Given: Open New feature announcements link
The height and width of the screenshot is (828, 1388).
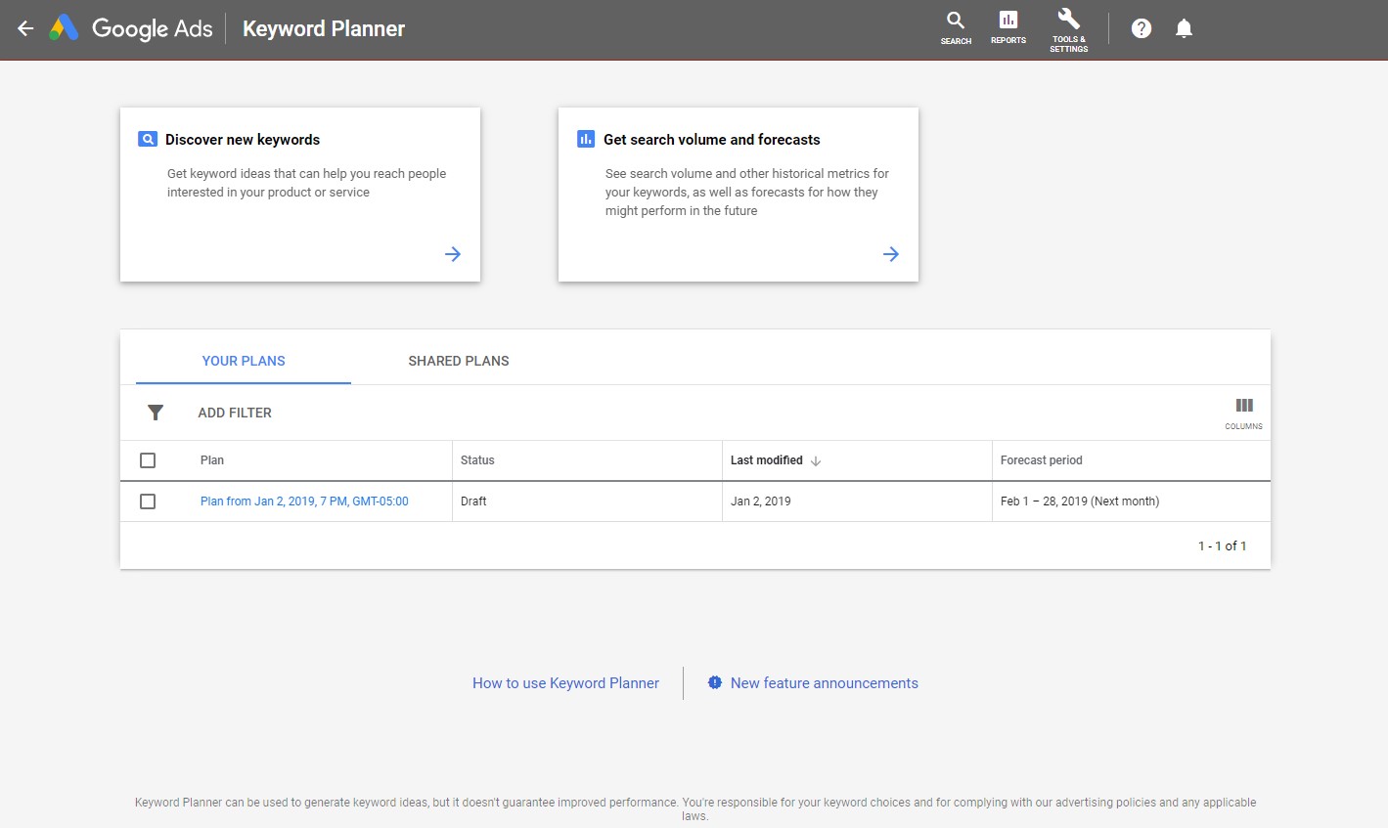Looking at the screenshot, I should [825, 683].
